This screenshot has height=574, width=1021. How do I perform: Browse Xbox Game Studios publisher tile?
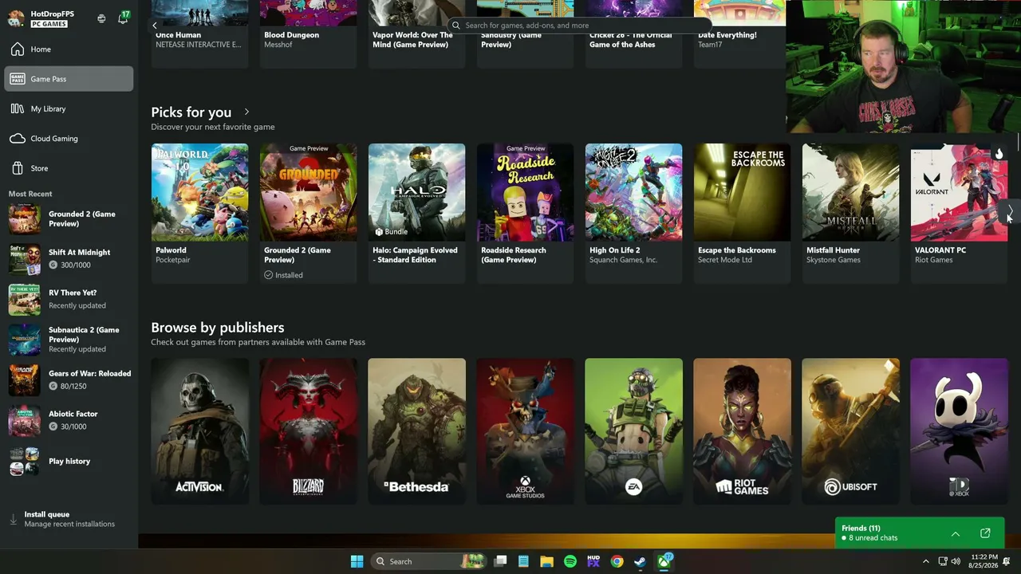[526, 431]
